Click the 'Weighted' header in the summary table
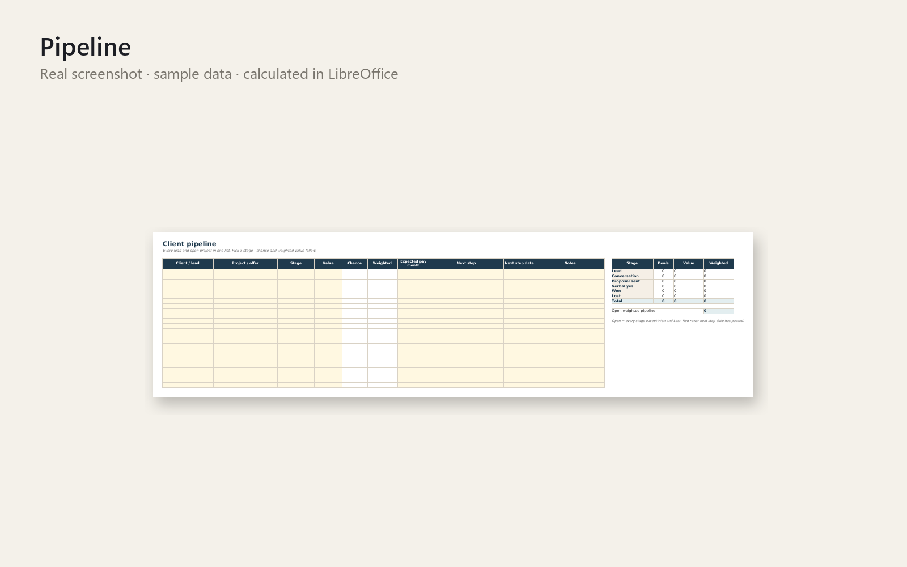This screenshot has height=567, width=907. click(719, 263)
